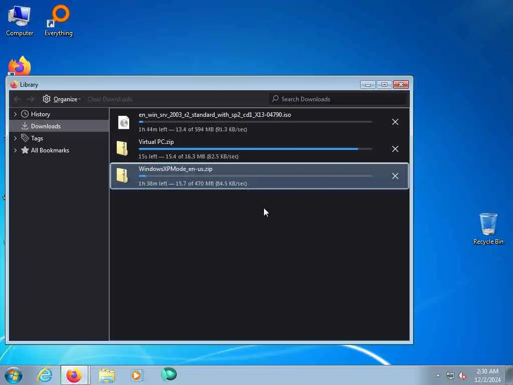
Task: Open the Recycle Bin
Action: (488, 229)
